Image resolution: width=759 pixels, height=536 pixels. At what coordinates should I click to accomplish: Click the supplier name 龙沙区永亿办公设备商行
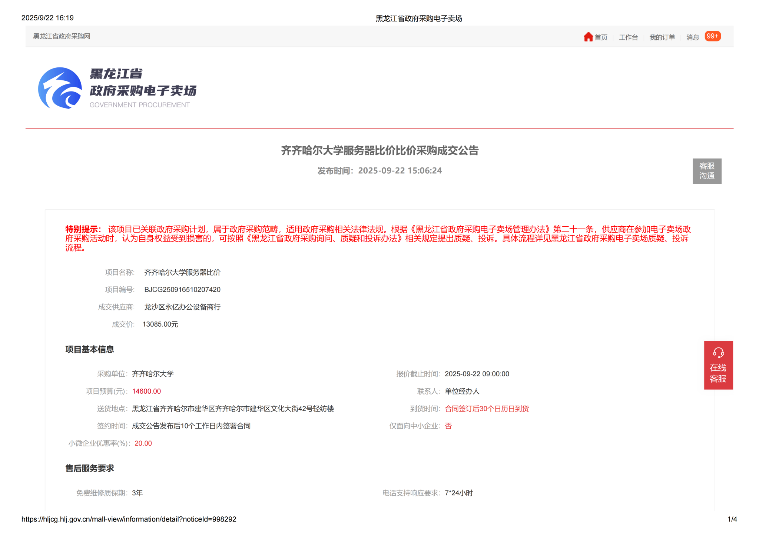182,307
